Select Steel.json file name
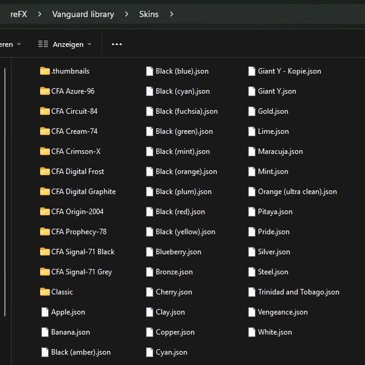 tap(273, 272)
